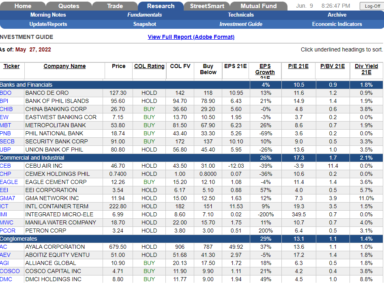
Task: Open Technicals submenu item
Action: [241, 15]
